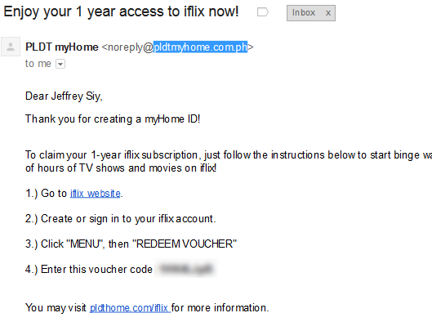This screenshot has height=322, width=432.
Task: Click the "noreply@" part of the sender address
Action: (x=130, y=47)
